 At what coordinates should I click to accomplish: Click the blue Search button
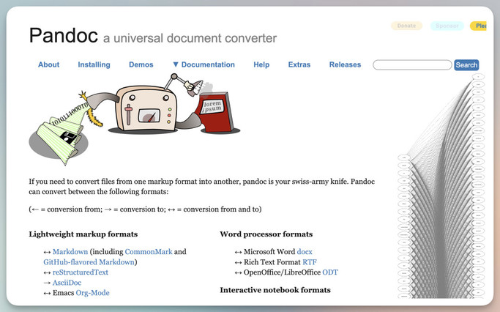point(466,65)
